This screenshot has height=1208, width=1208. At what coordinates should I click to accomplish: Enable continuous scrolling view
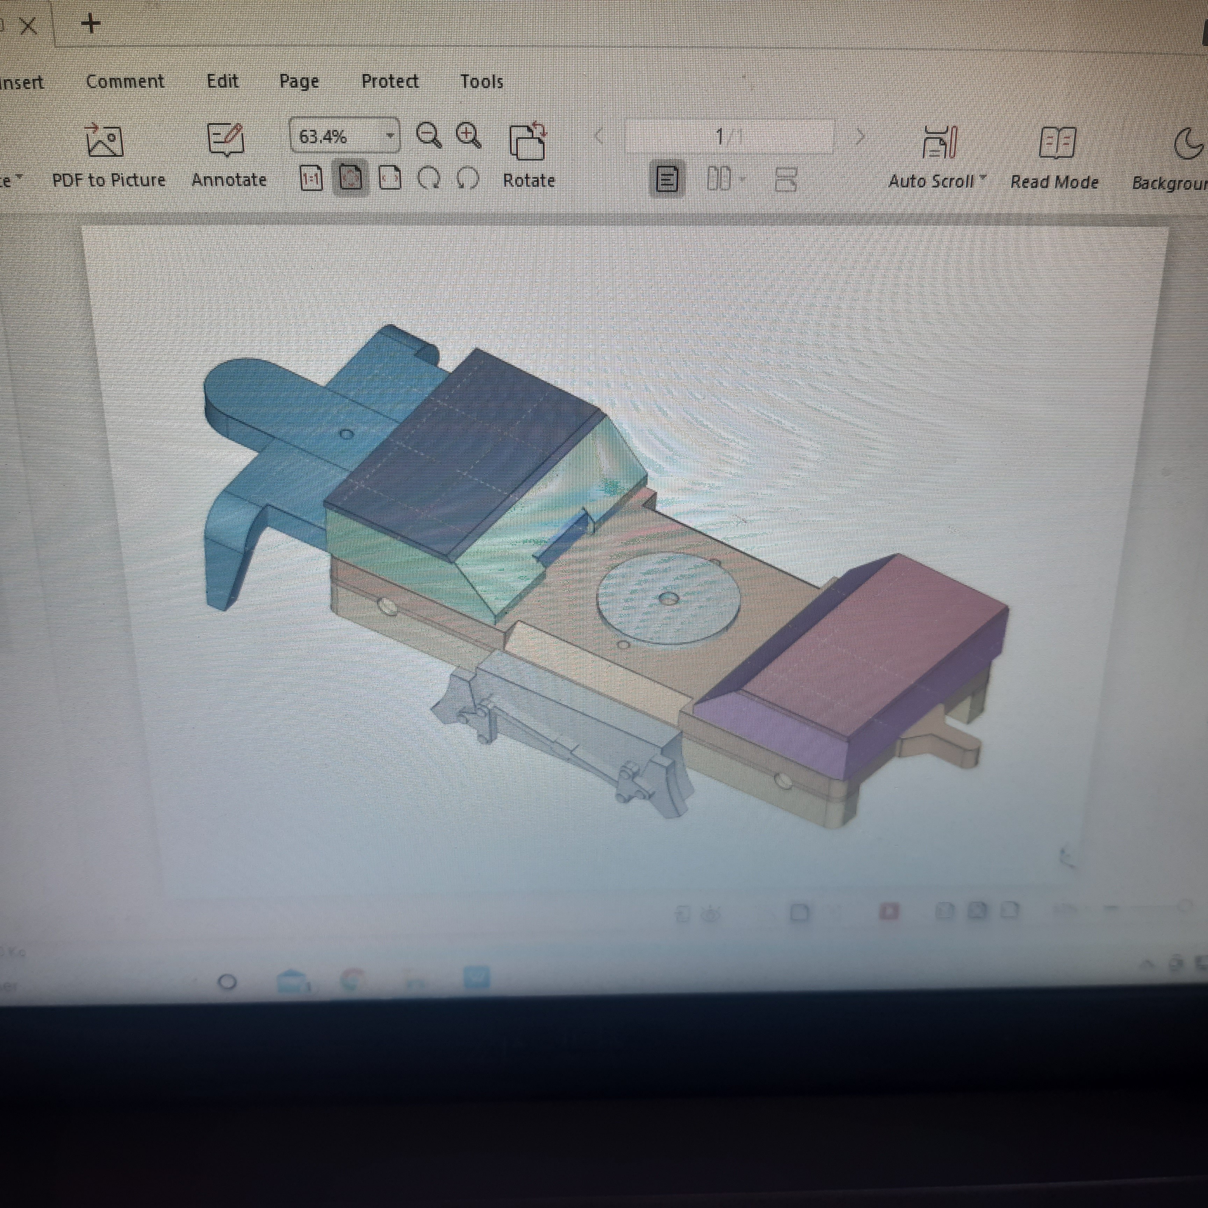point(785,179)
